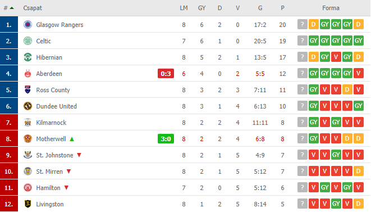Click the Aberdeen club crest icon
This screenshot has height=212, width=371.
pyautogui.click(x=28, y=74)
